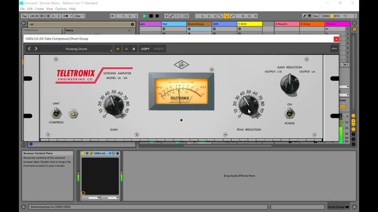Click the MIDI Arrangement Overdub plus icon
The height and width of the screenshot is (212, 378).
[x=167, y=16]
